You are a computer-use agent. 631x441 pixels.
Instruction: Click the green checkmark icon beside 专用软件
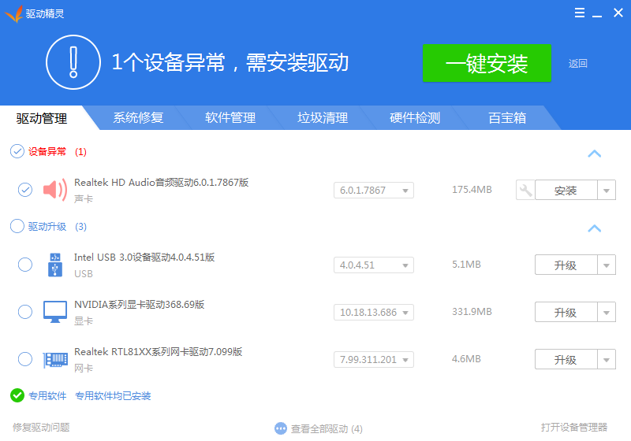[x=17, y=395]
